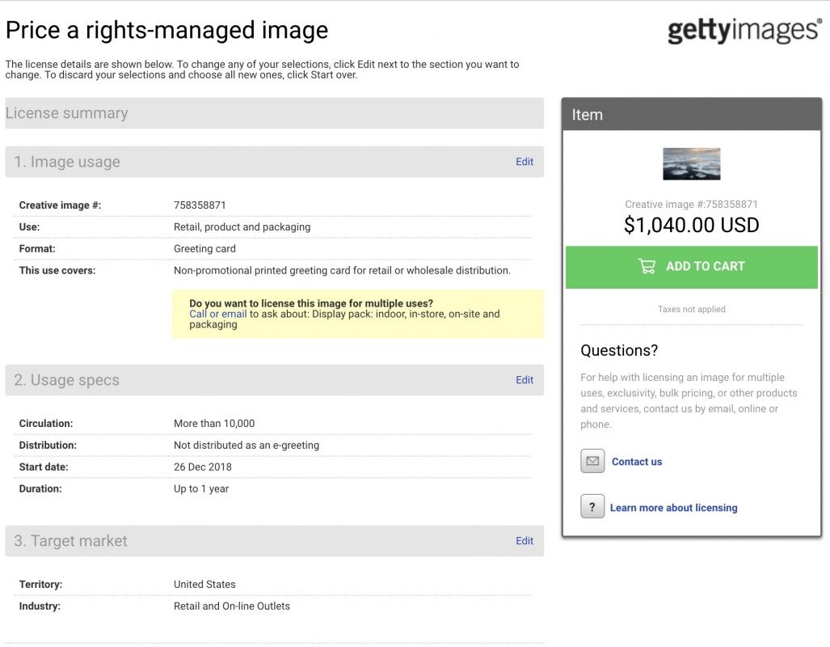Click the Industry label
This screenshot has width=830, height=647.
[40, 606]
